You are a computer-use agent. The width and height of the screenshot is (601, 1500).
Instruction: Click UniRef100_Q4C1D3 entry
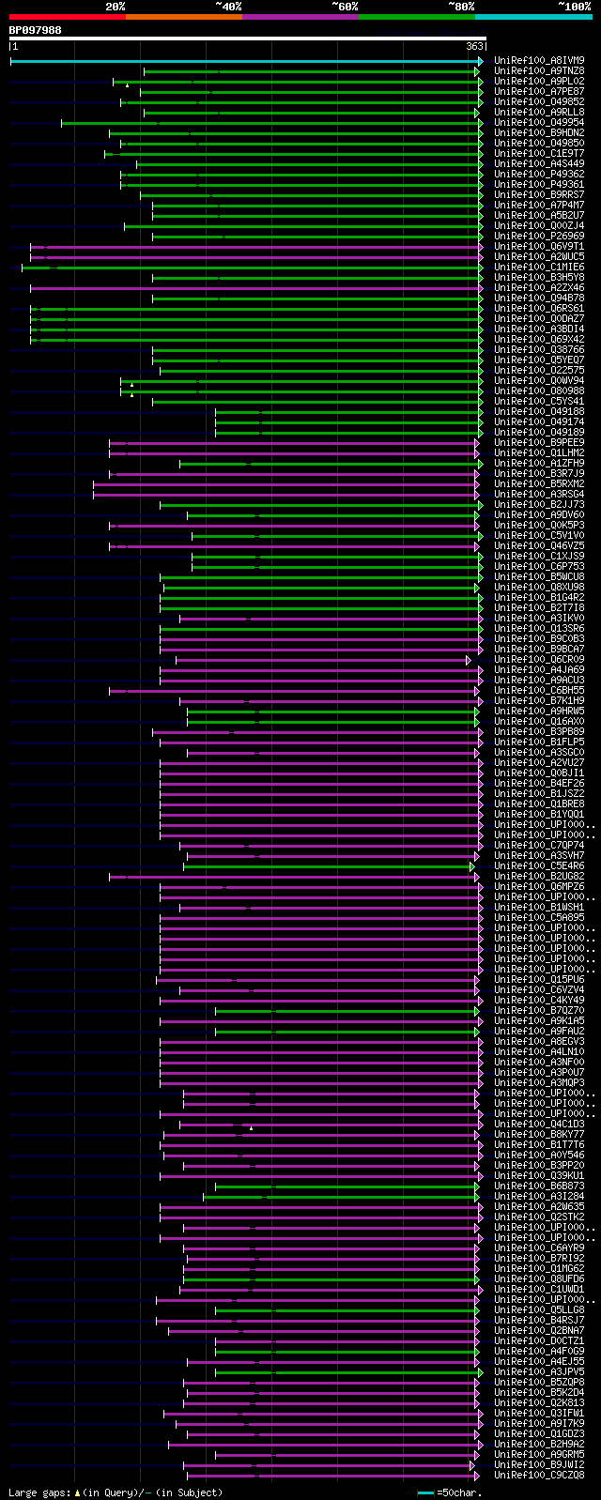(x=539, y=1125)
